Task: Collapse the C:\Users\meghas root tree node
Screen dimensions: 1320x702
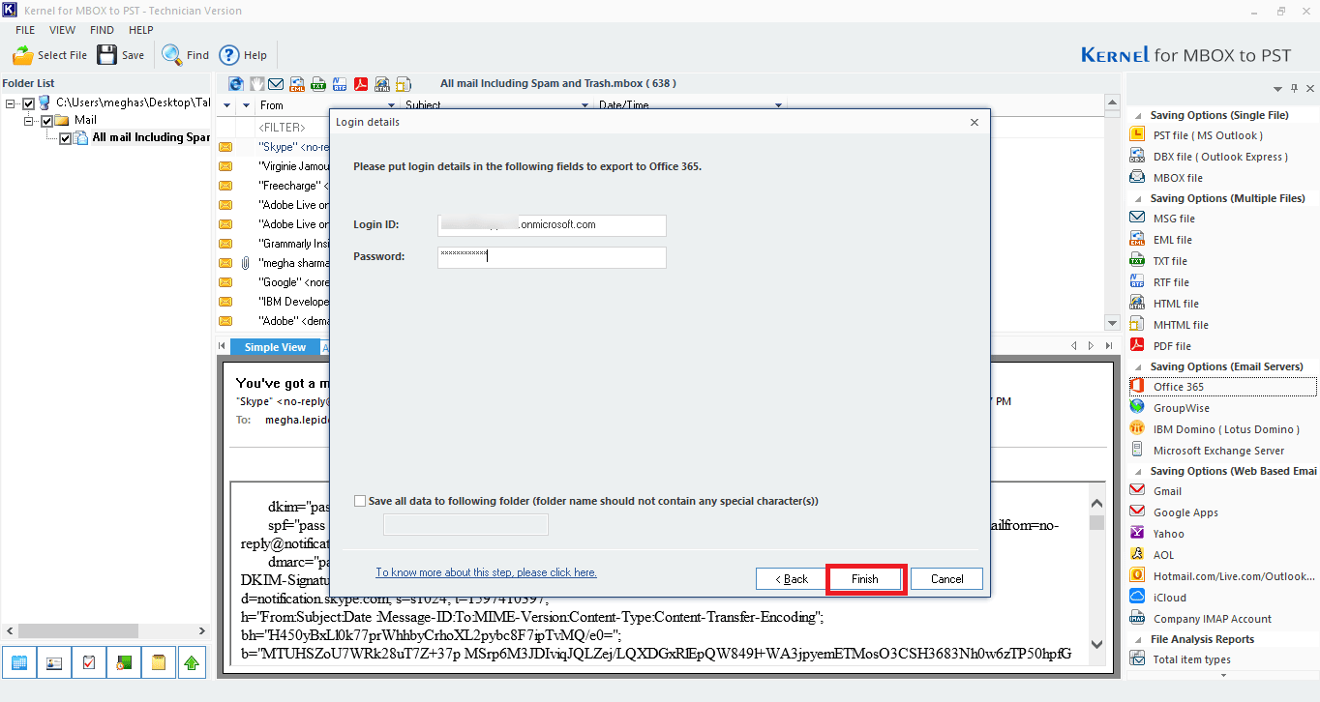Action: (x=11, y=102)
